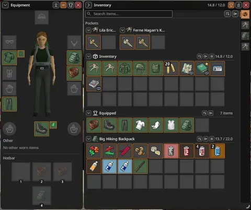Switch to the orange main inventory sidebar tab
The image size is (251, 210).
245,14
